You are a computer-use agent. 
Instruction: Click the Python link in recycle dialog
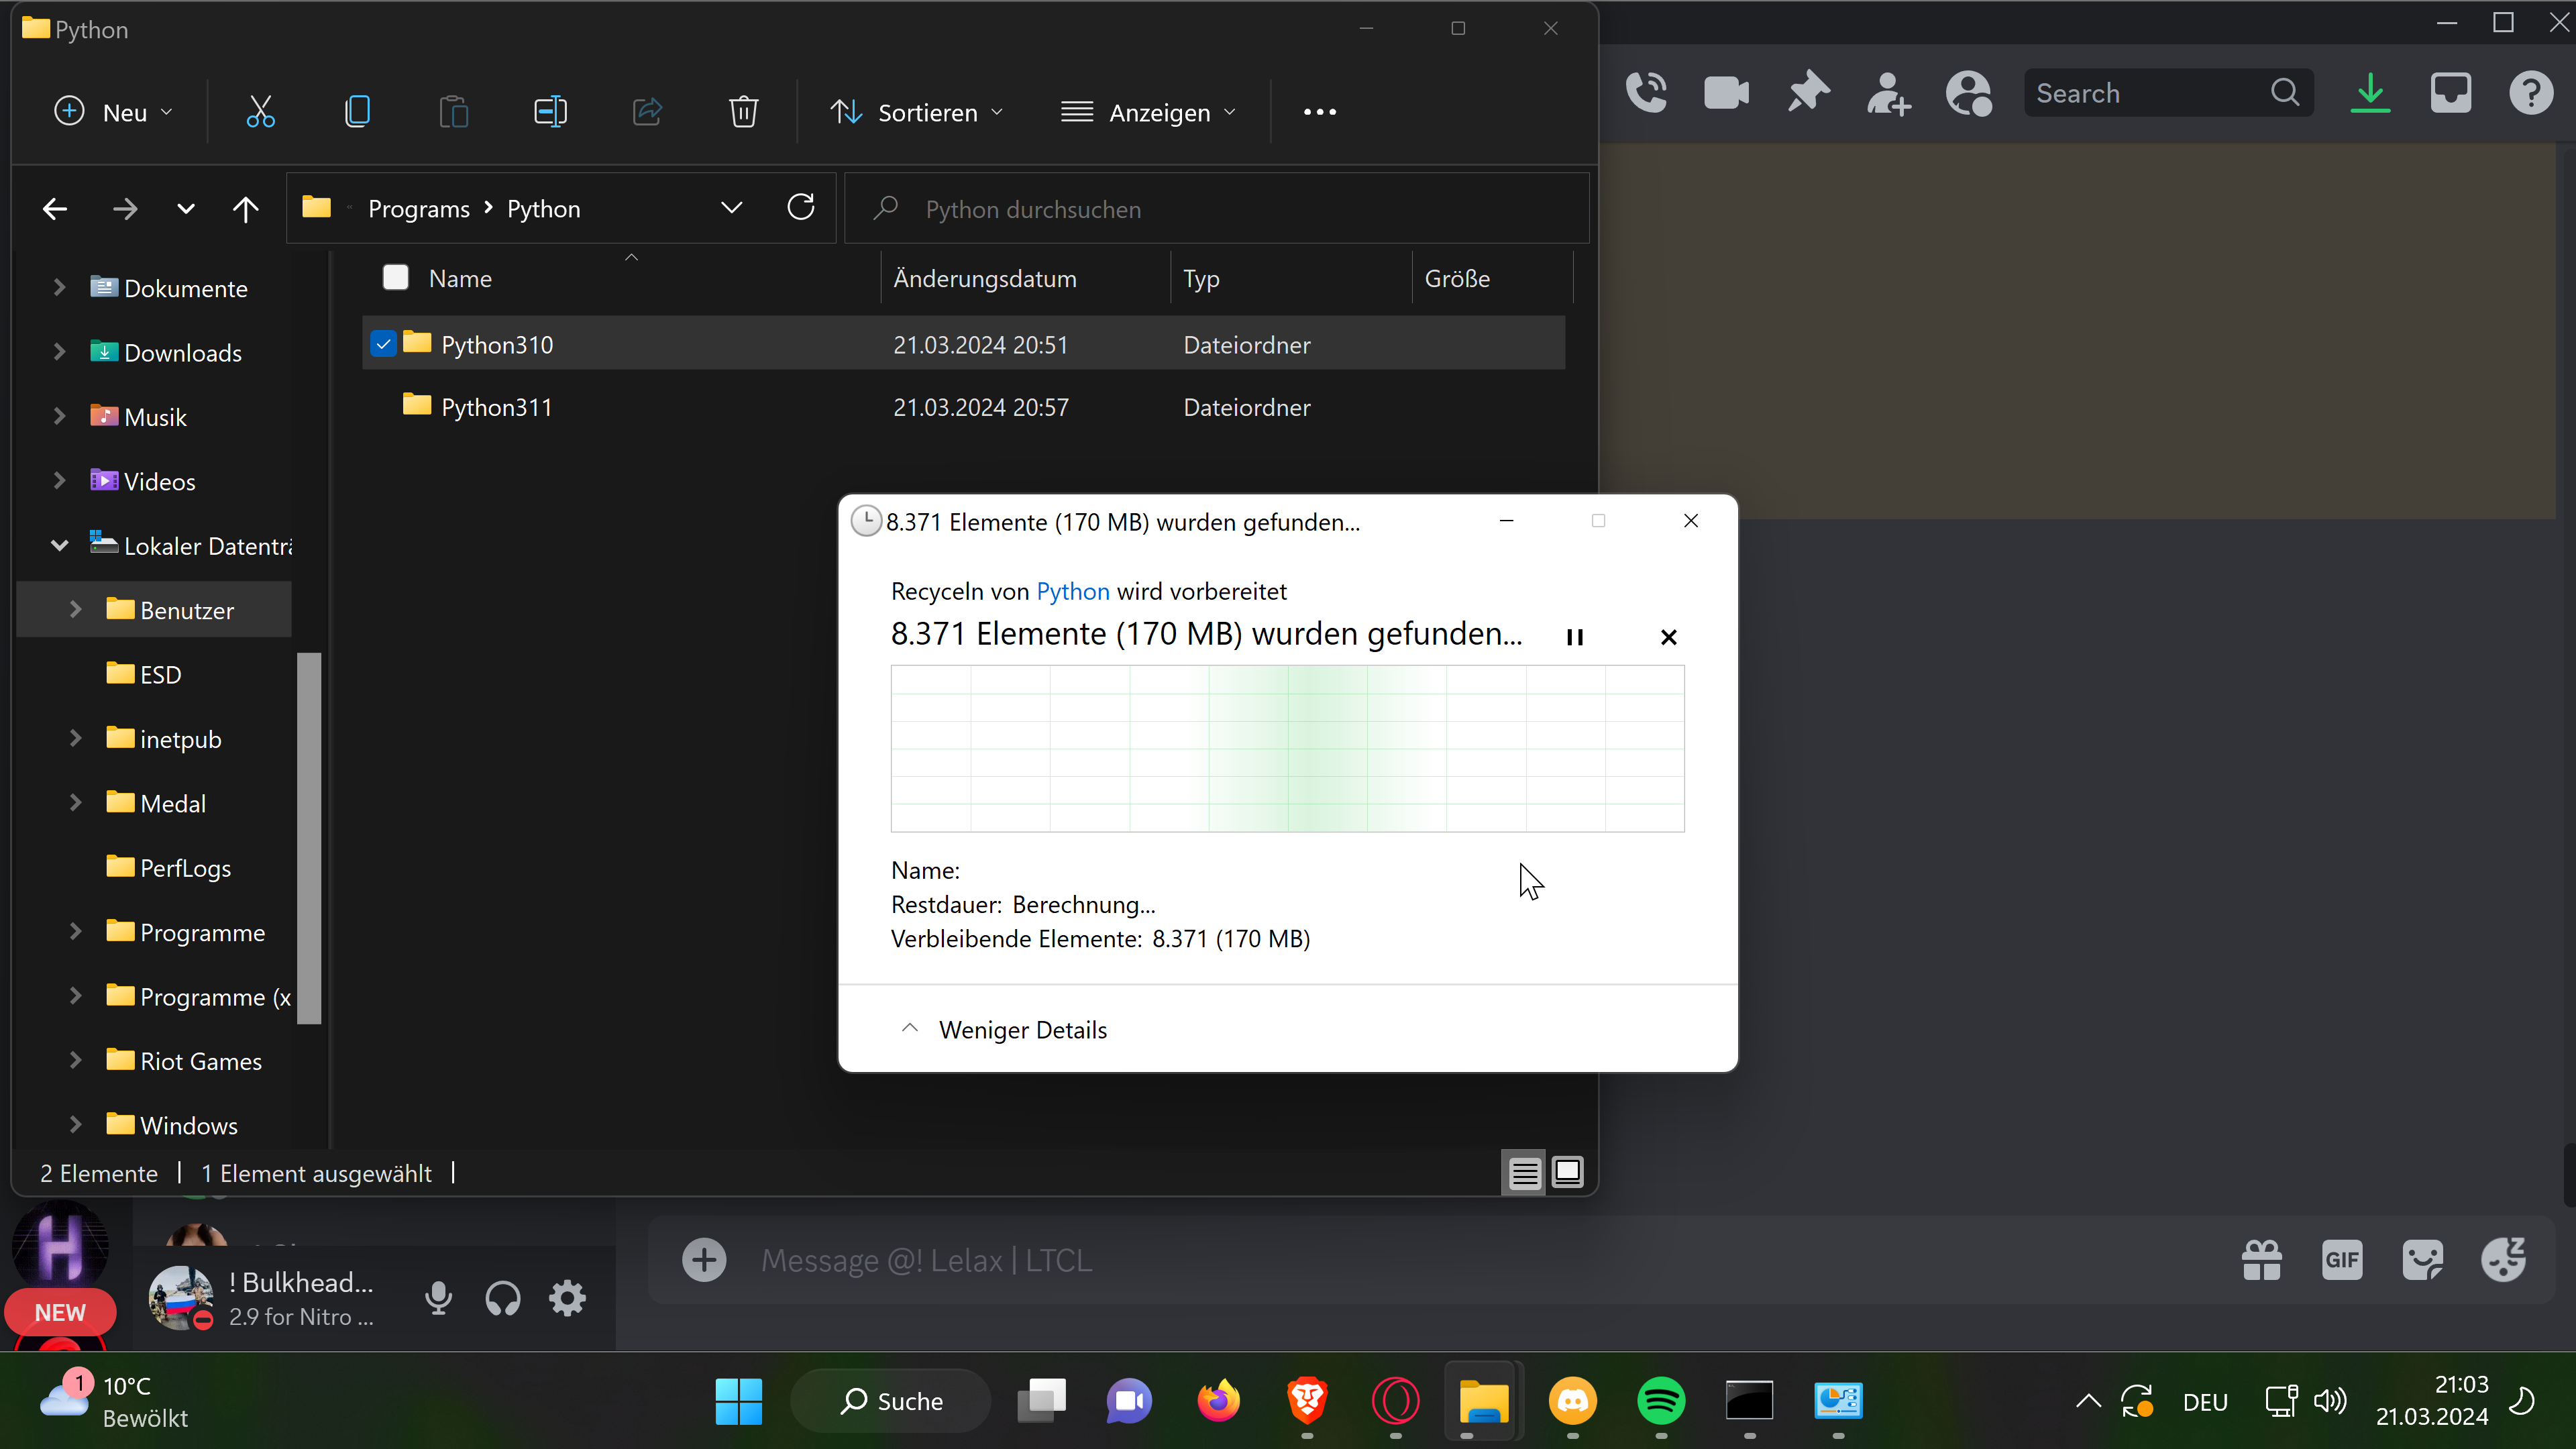(1072, 591)
